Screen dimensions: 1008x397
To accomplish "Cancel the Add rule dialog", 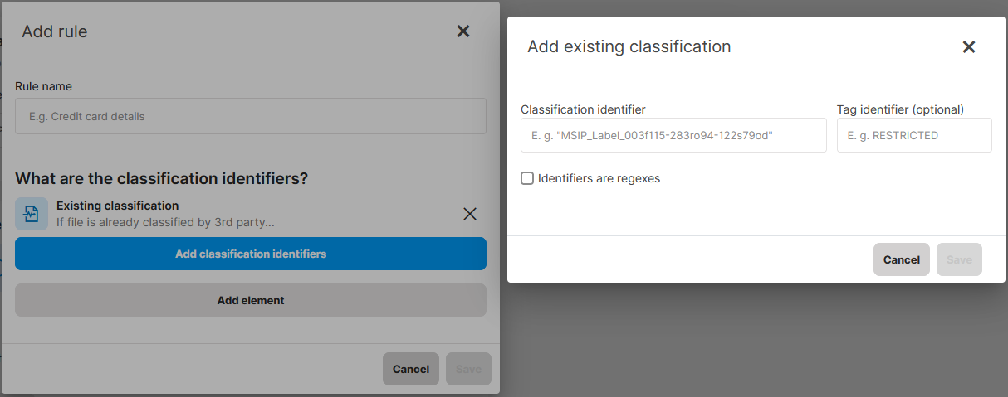I will point(410,369).
